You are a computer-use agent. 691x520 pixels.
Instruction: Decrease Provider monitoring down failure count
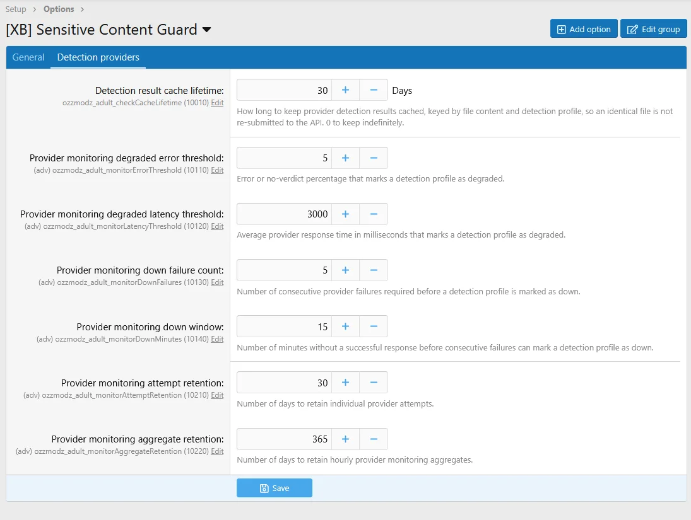point(374,270)
